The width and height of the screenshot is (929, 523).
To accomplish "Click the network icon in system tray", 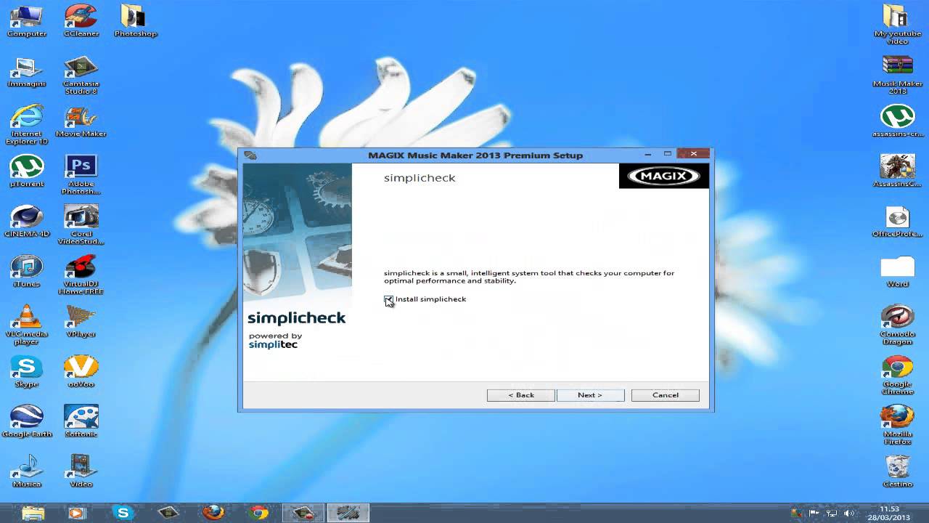I will (832, 513).
